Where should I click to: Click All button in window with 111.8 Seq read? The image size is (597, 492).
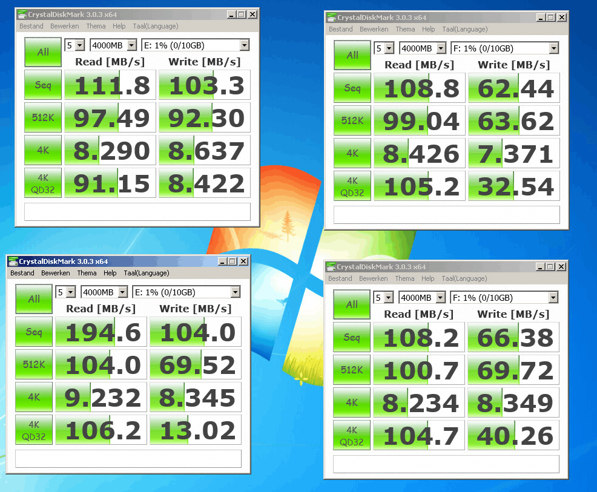[x=43, y=52]
